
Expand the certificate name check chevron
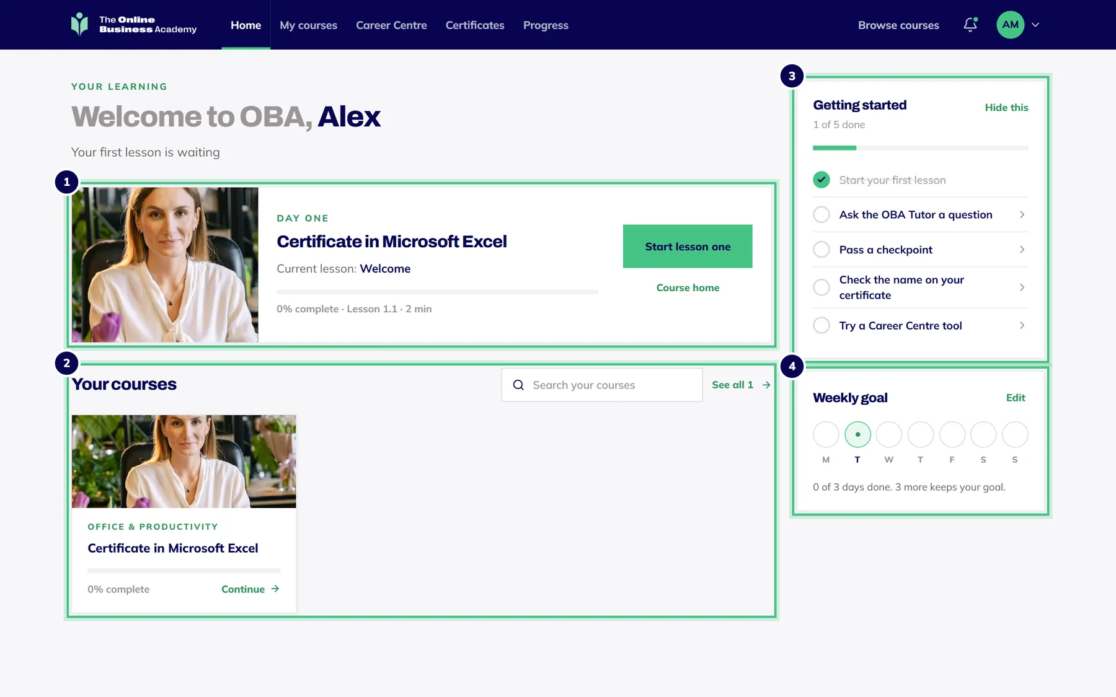1022,287
